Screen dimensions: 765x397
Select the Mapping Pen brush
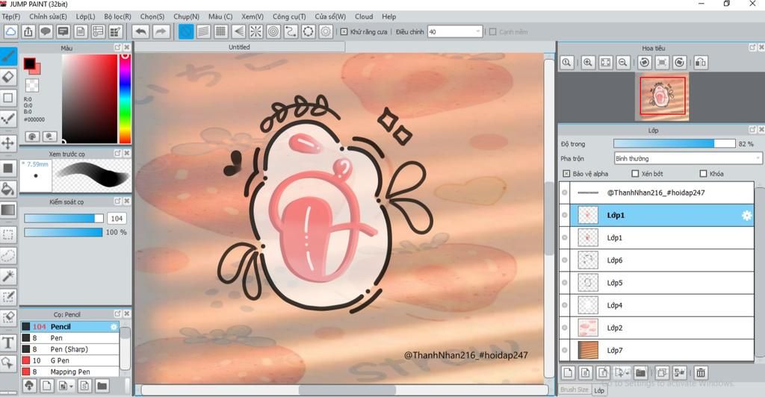(x=69, y=372)
